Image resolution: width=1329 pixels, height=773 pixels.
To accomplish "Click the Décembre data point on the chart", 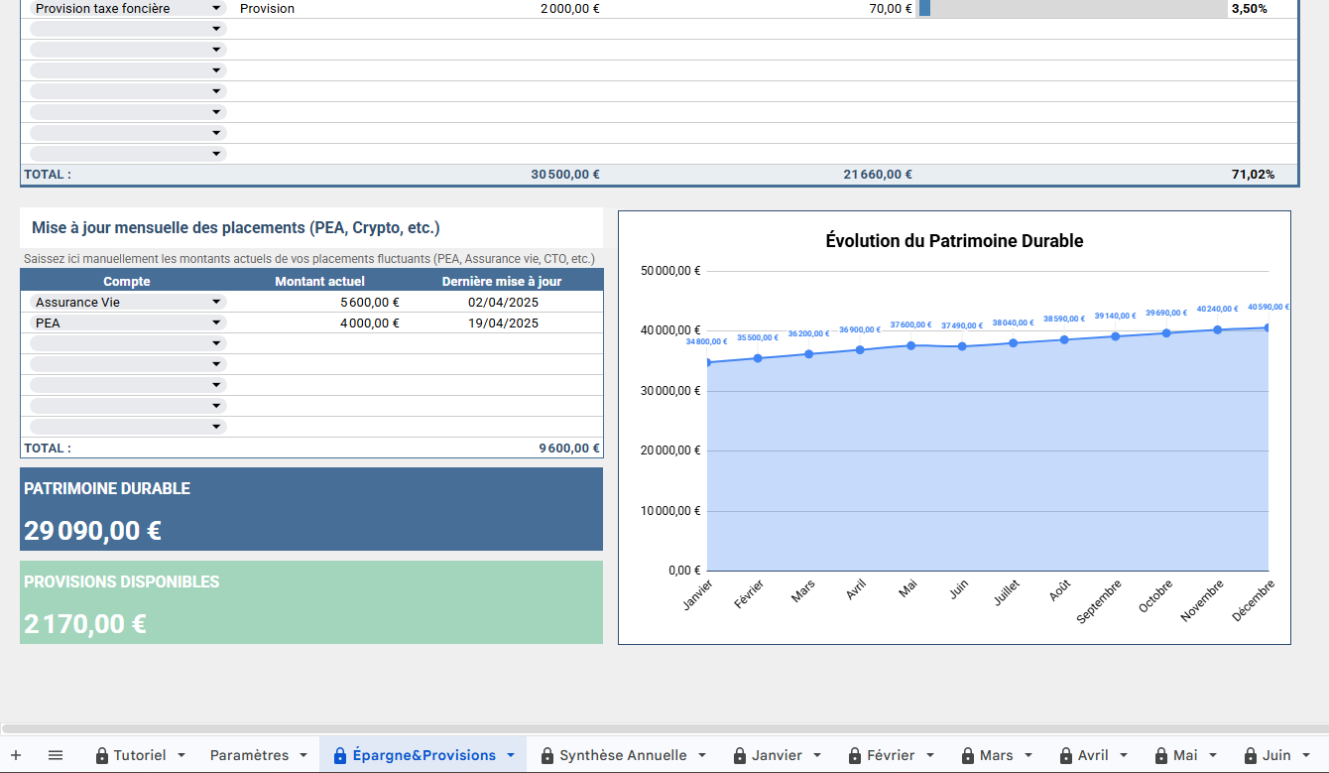I will tap(1268, 327).
